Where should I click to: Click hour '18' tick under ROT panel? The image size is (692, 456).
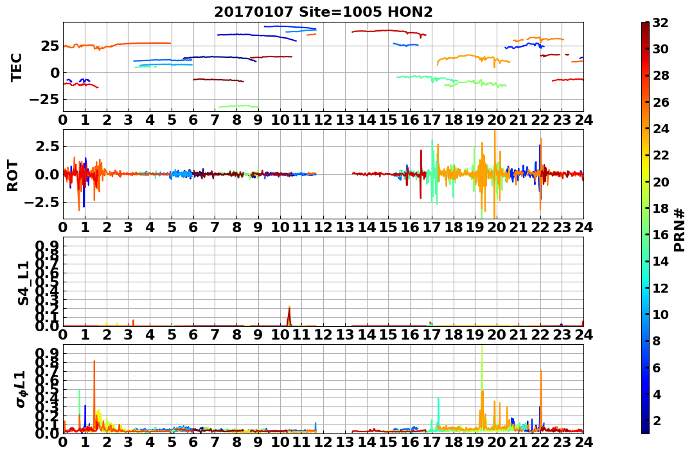click(453, 227)
